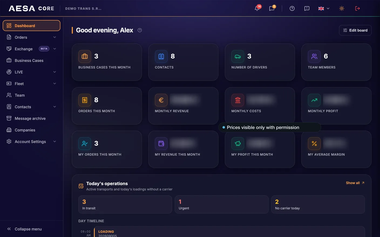Click the Monthly Costs bank icon
The height and width of the screenshot is (237, 380).
(x=238, y=100)
